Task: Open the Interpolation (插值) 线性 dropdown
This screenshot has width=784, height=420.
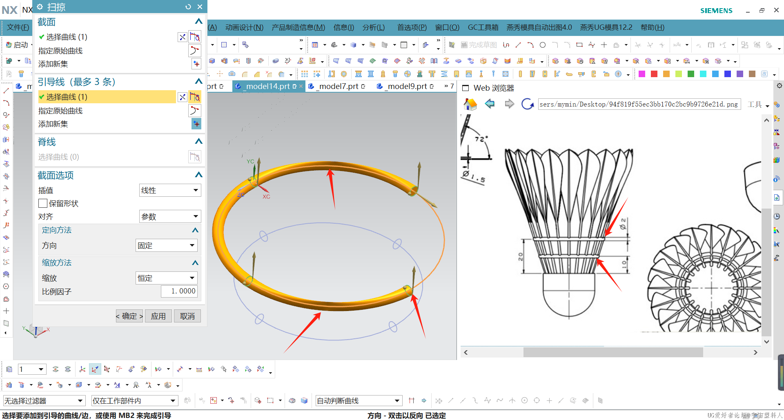Action: pos(170,190)
